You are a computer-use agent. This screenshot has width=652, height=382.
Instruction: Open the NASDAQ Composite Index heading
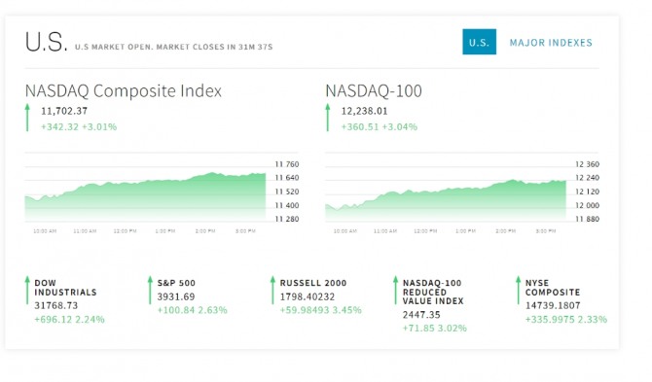coord(123,91)
